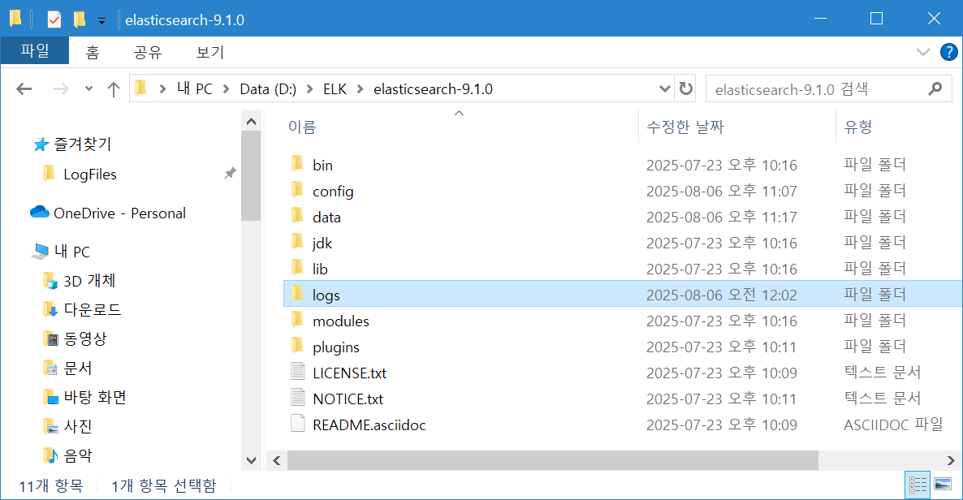Viewport: 963px width, 500px height.
Task: Select the modules folder icon
Action: click(x=297, y=320)
